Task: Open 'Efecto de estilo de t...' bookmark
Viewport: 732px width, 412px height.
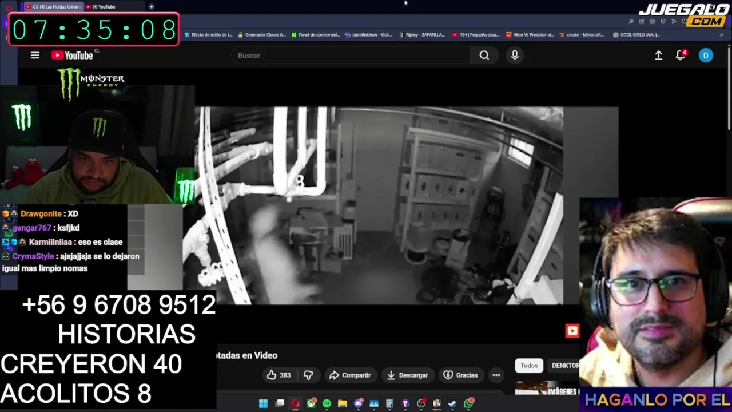Action: [209, 35]
